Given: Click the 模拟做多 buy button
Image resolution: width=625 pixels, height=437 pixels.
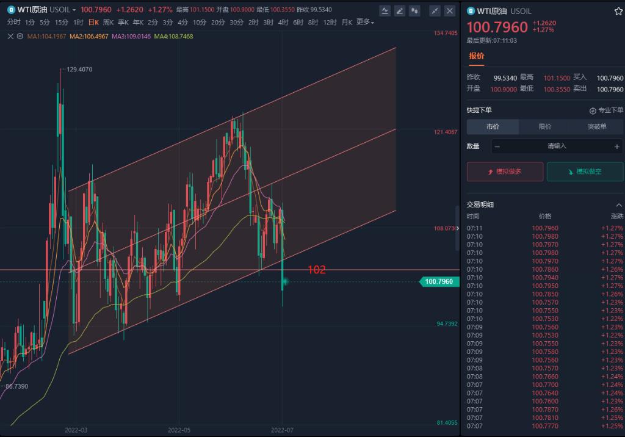Looking at the screenshot, I should [x=504, y=172].
